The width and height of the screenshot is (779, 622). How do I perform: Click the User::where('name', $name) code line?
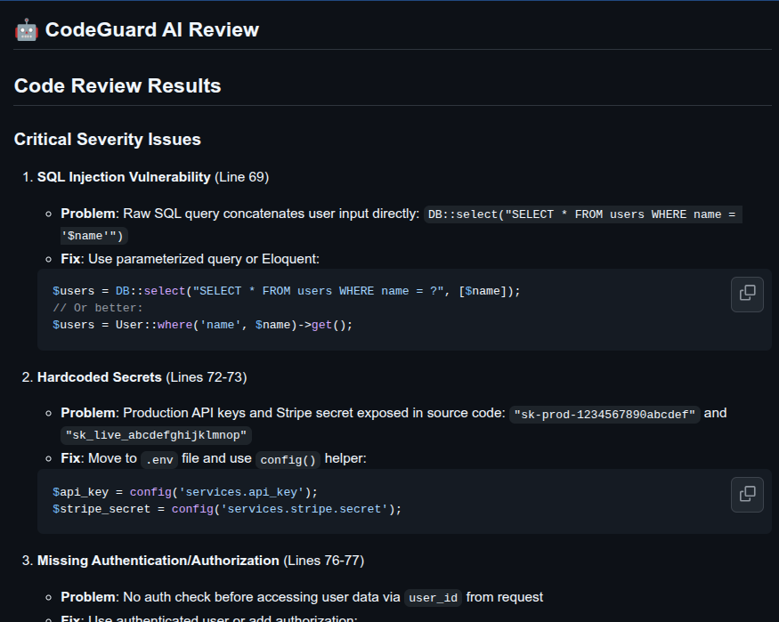[x=203, y=325]
